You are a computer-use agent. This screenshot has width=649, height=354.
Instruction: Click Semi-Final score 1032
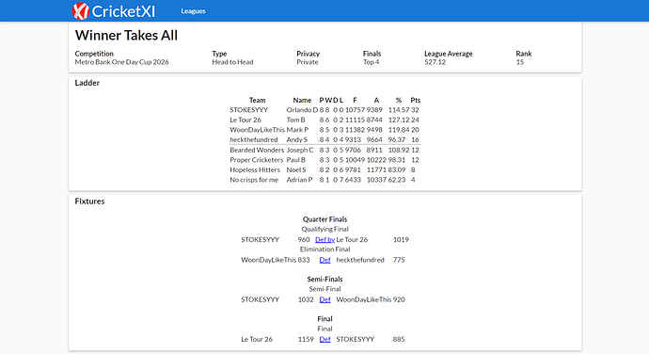click(x=306, y=299)
